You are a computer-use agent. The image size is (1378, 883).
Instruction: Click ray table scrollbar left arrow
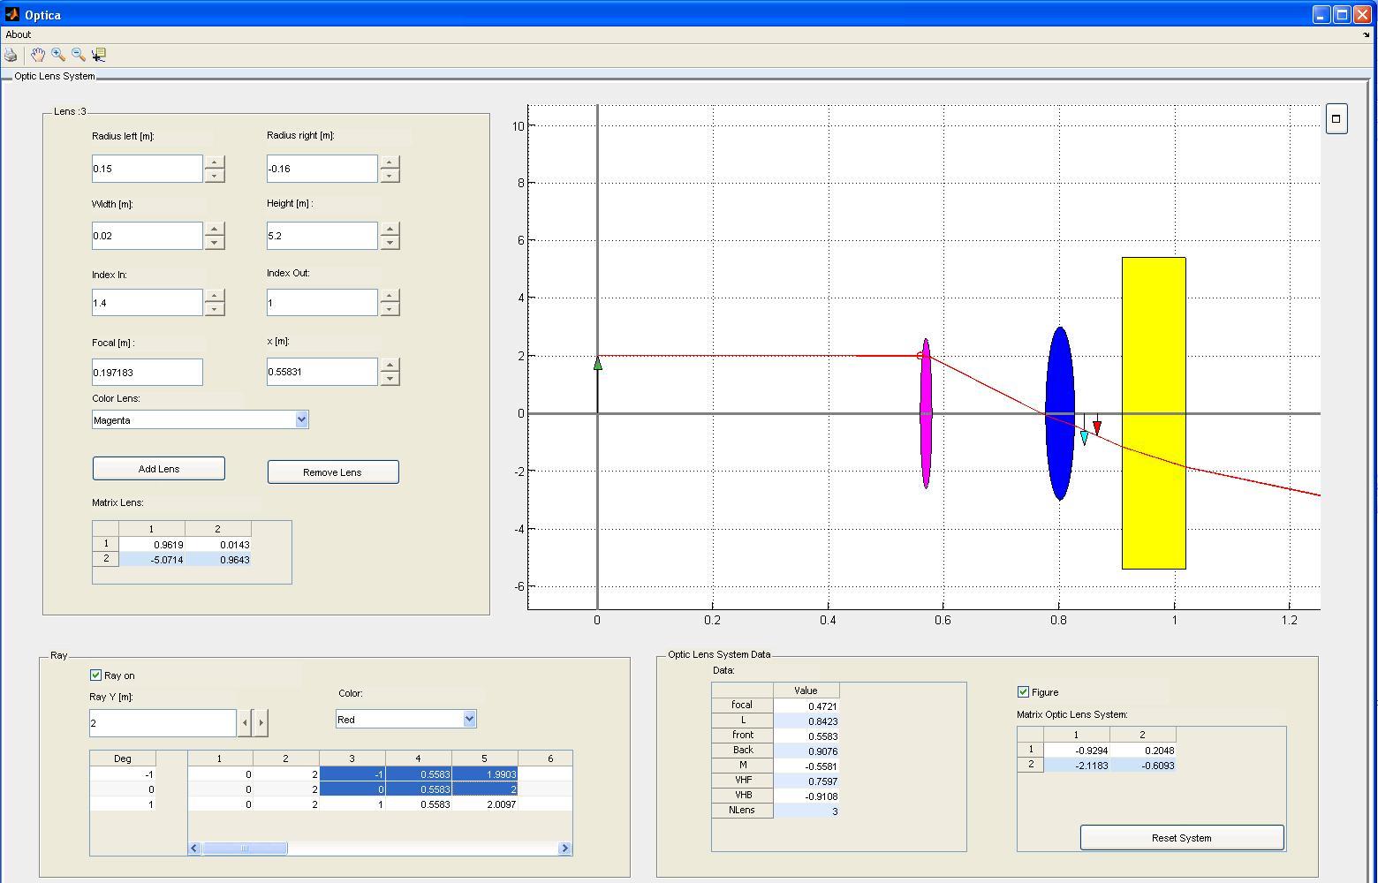coord(195,849)
